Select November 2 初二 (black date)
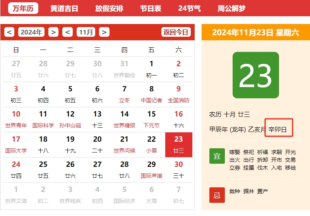 click(x=178, y=69)
